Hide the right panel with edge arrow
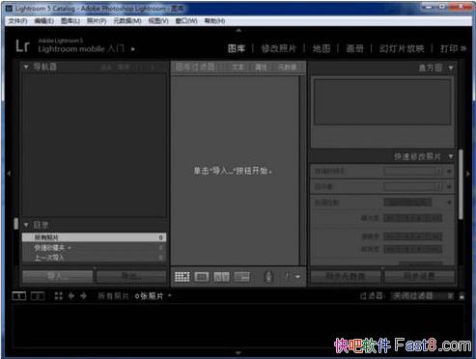The image size is (476, 359). pyautogui.click(x=468, y=174)
